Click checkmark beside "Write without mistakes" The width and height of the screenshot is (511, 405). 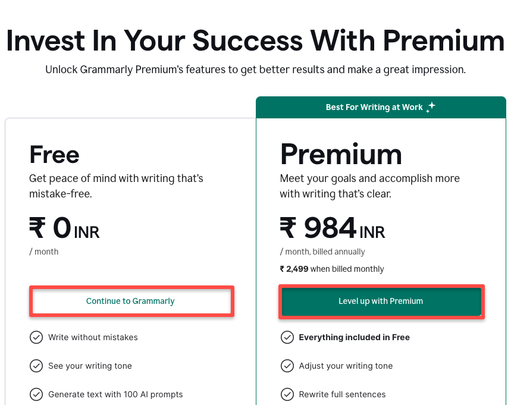36,337
